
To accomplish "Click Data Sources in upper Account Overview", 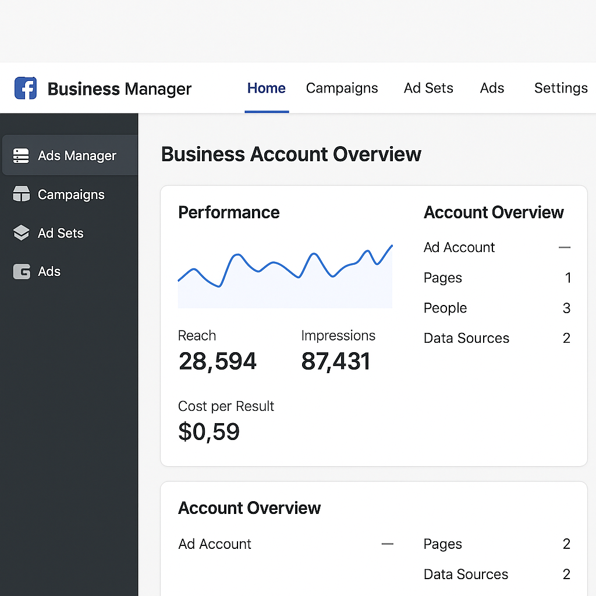I will (466, 338).
